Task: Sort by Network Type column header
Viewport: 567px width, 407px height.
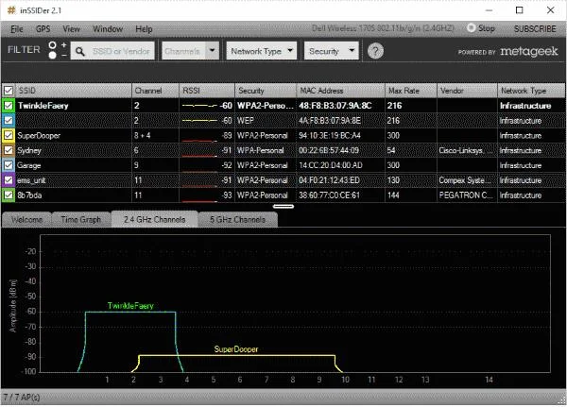Action: (531, 91)
